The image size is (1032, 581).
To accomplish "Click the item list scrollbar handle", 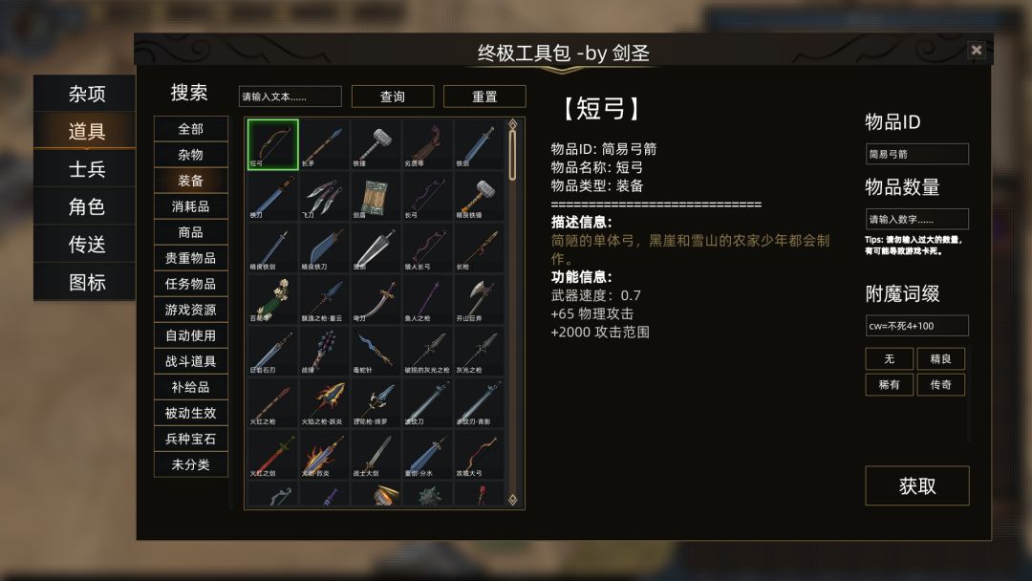I will [x=513, y=155].
